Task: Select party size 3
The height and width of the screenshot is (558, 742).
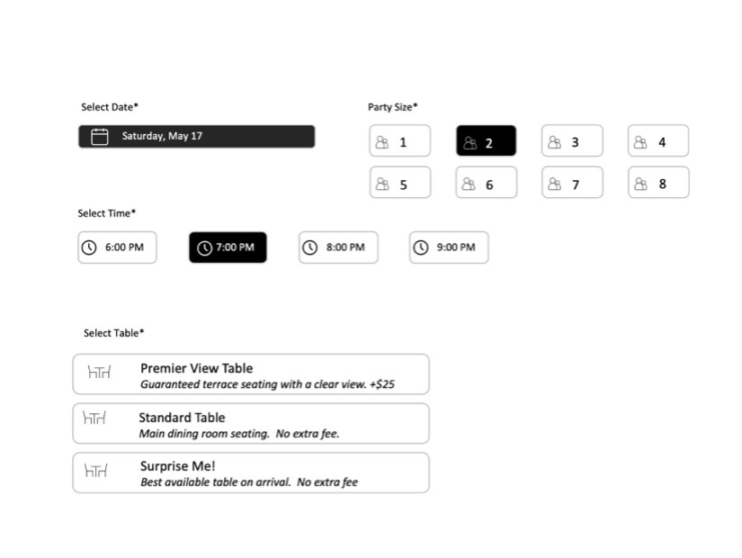Action: click(572, 140)
